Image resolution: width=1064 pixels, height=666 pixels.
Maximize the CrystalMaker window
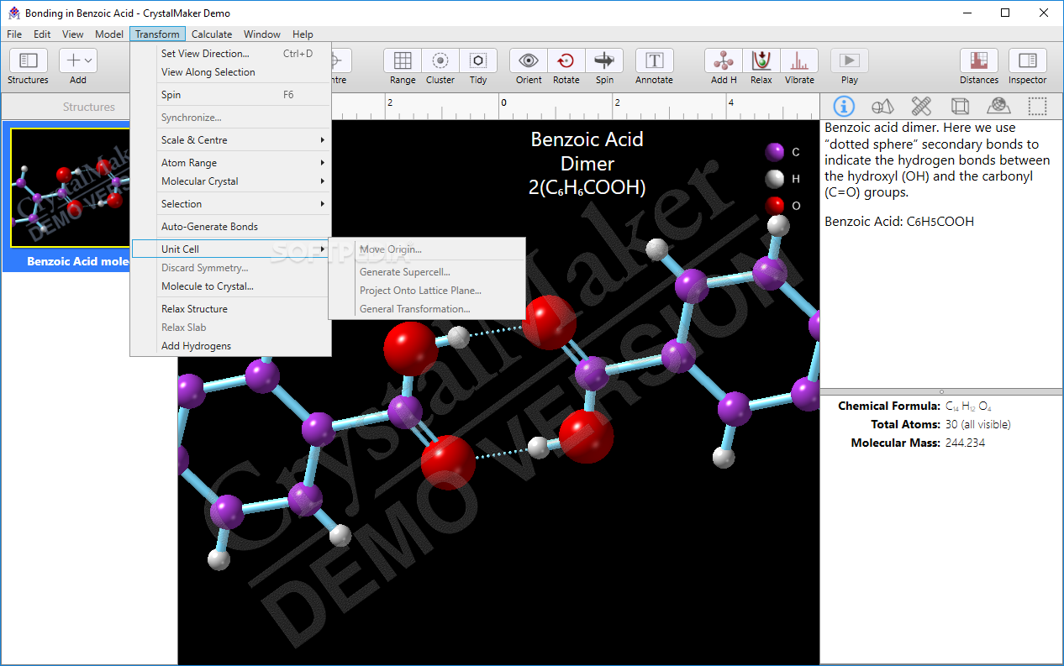click(1005, 13)
